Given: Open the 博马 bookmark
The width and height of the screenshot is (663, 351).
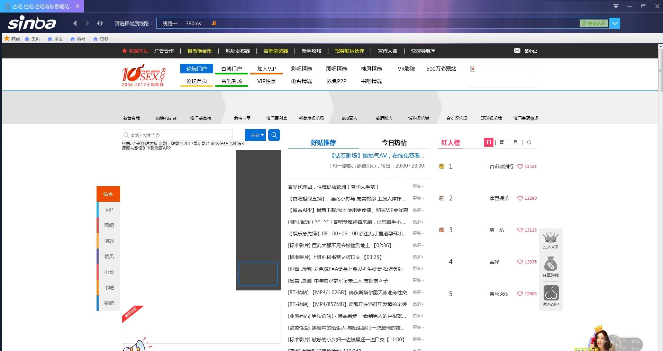Looking at the screenshot, I should [78, 39].
